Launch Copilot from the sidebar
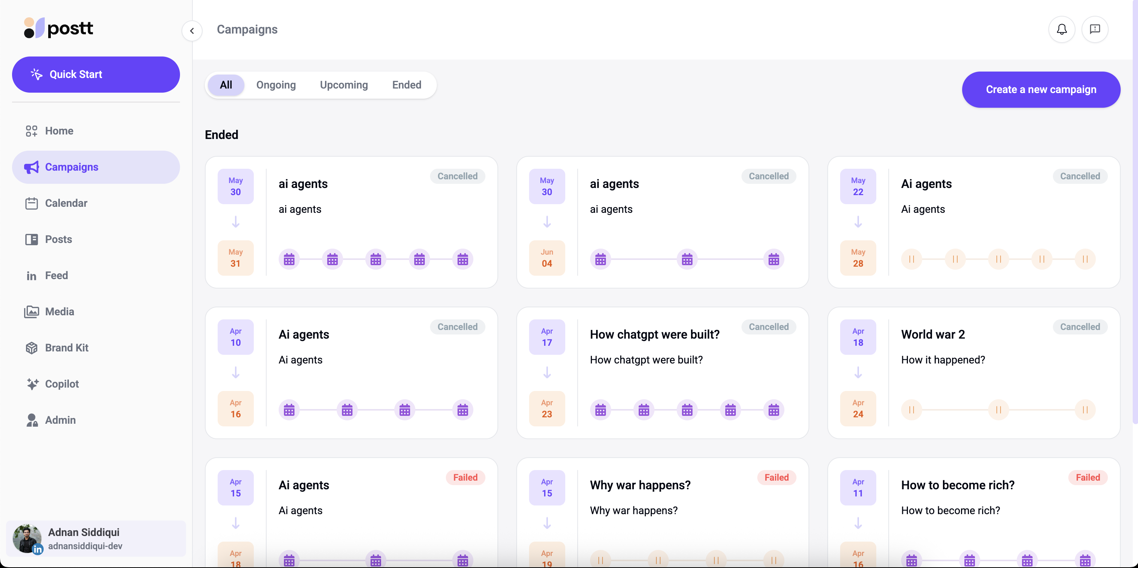Screen dimensions: 1138x568 pos(62,384)
